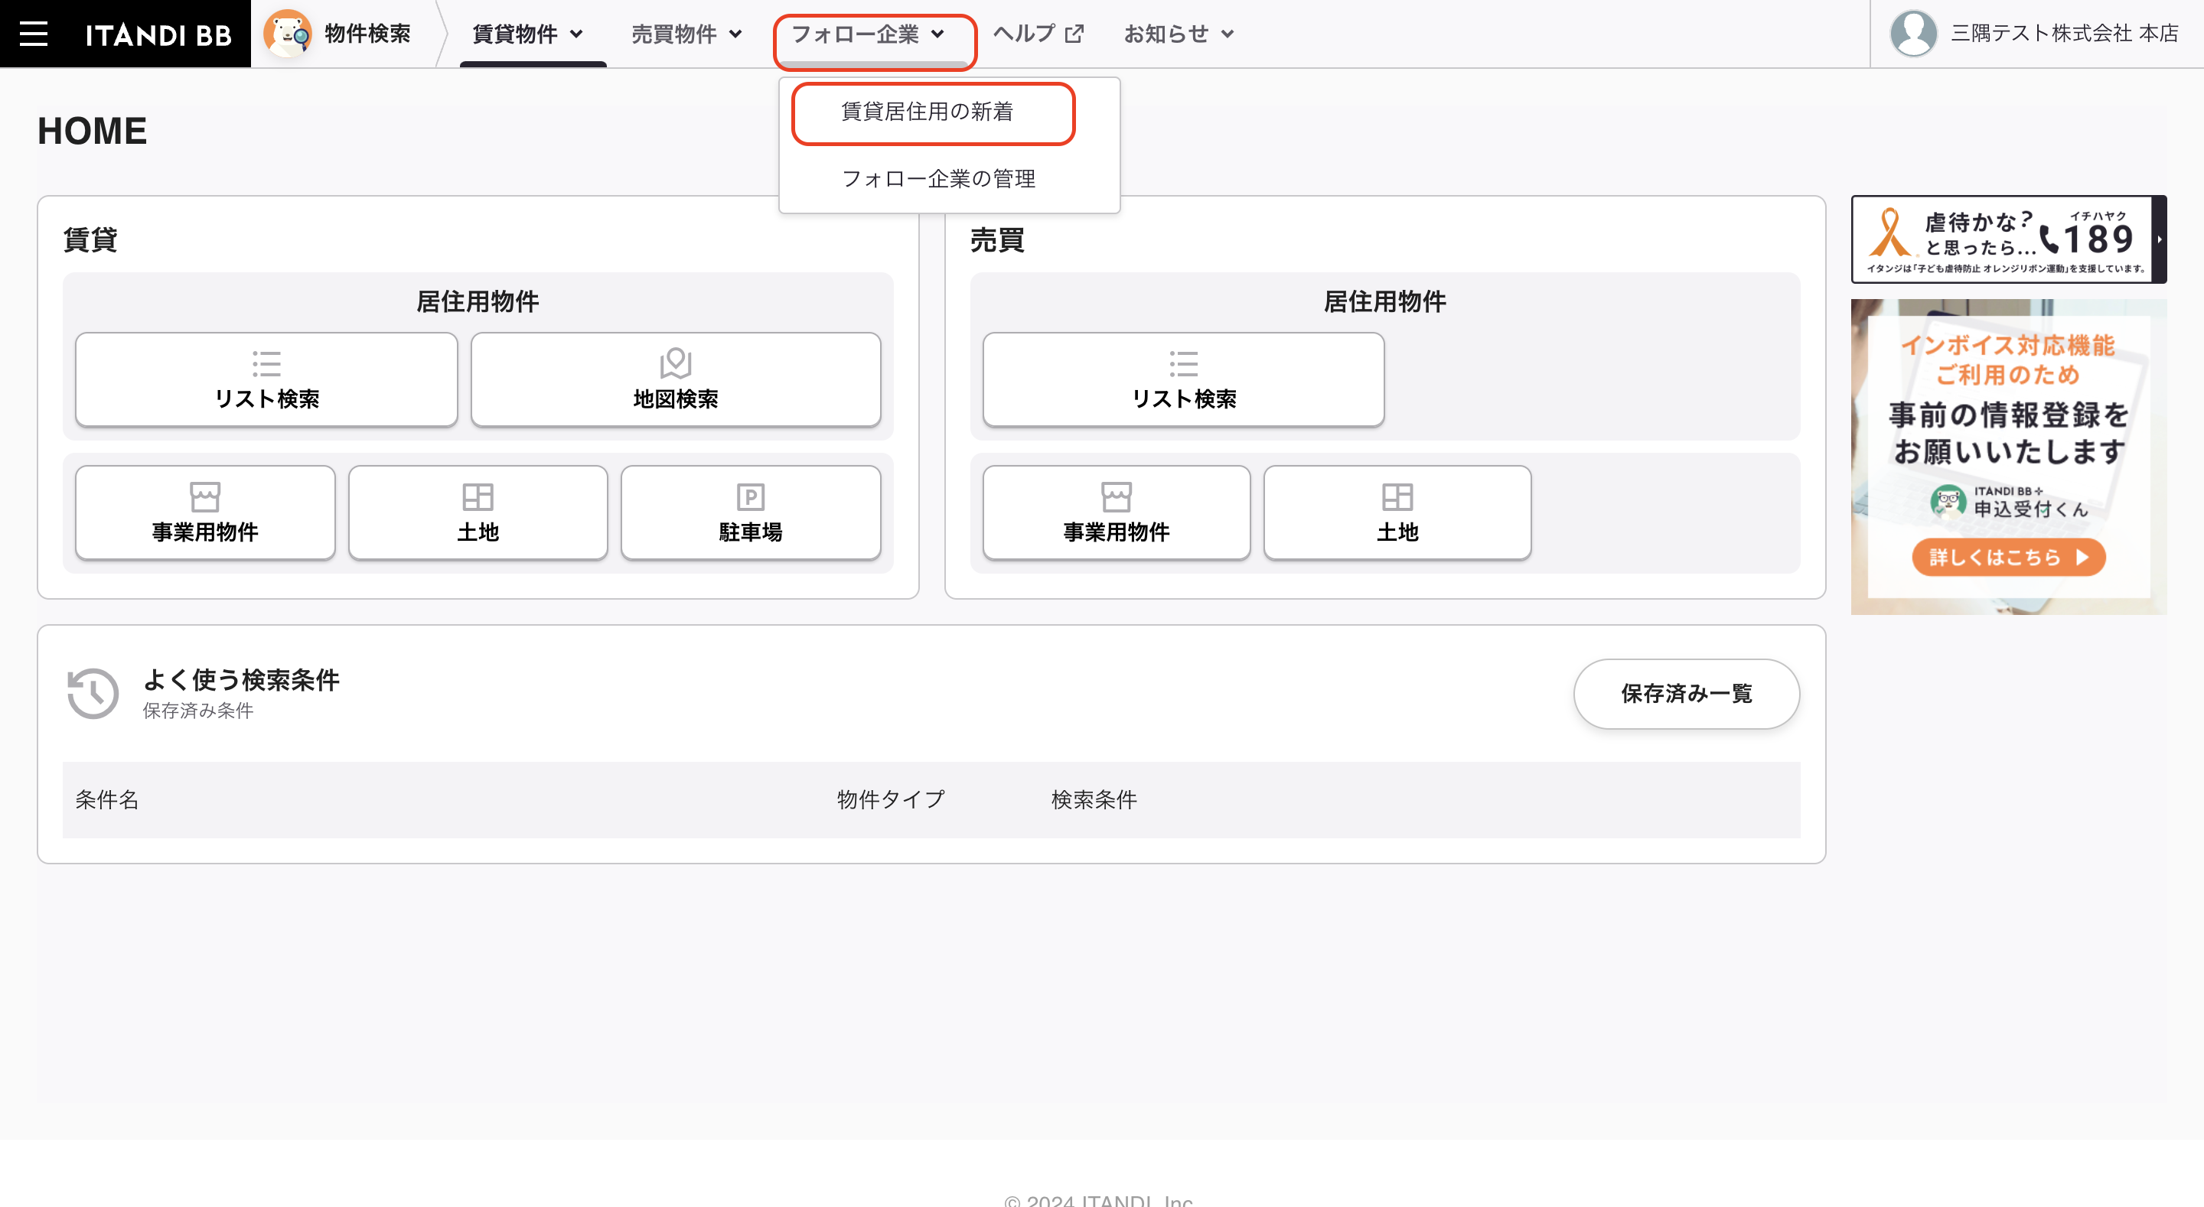The image size is (2204, 1207).
Task: Open the hamburger menu icon
Action: [34, 34]
